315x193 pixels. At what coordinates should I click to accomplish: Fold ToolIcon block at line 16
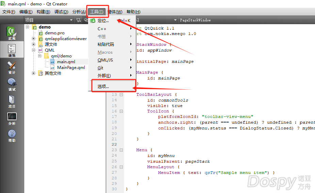[121, 111]
